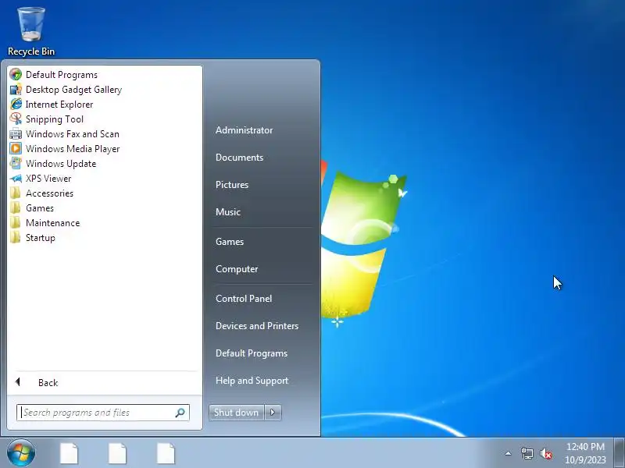Click the third blank taskbar icon
Image resolution: width=625 pixels, height=468 pixels.
[166, 453]
